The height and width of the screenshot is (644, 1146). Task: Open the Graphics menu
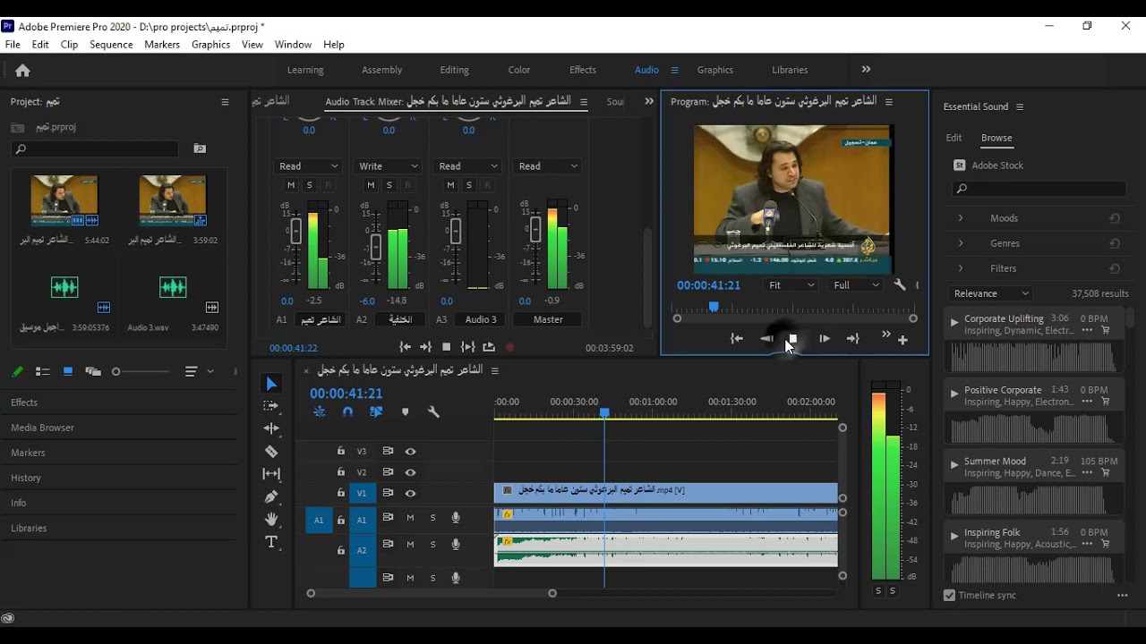pyautogui.click(x=210, y=45)
